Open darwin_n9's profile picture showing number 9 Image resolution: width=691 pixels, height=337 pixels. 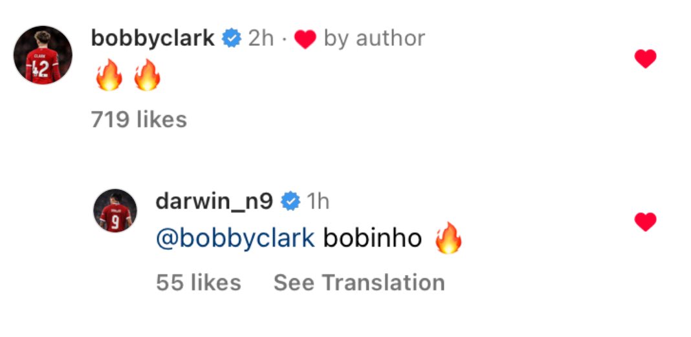(115, 210)
